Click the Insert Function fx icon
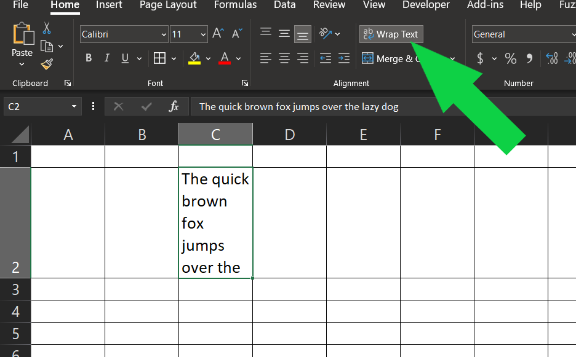The height and width of the screenshot is (357, 576). point(174,106)
